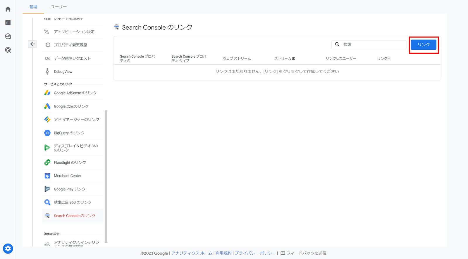Switch to the ユーザー tab
Viewport: 468px width, 259px height.
click(x=59, y=7)
